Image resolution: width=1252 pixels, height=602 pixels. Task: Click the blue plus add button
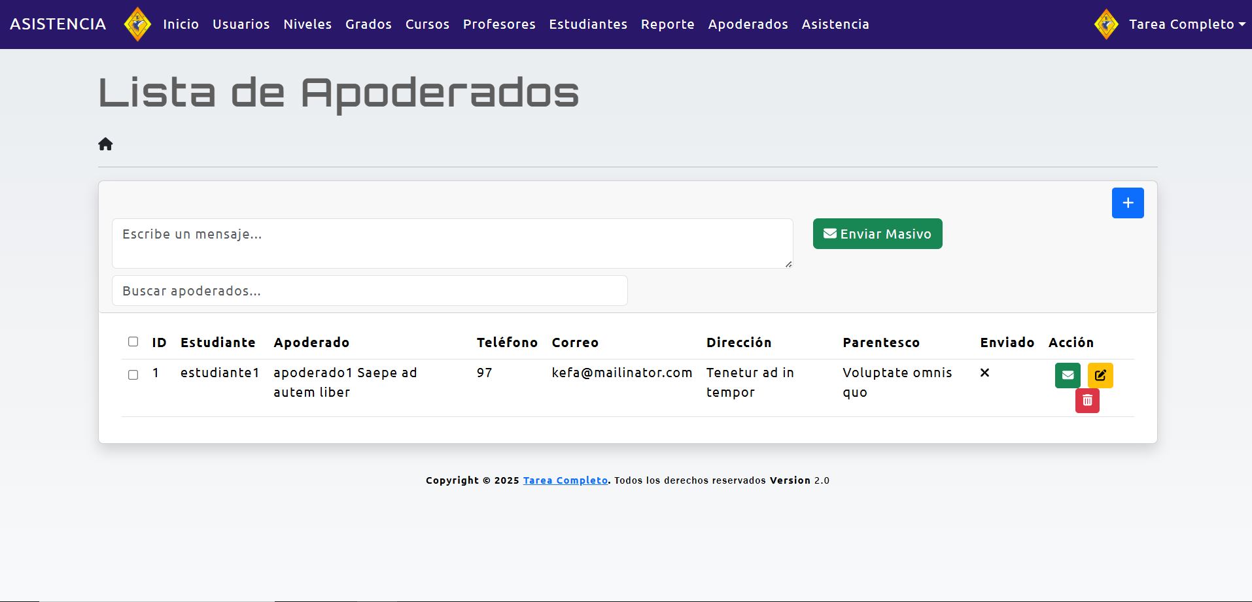1127,203
